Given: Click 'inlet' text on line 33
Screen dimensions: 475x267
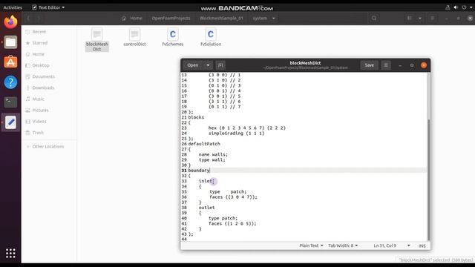Looking at the screenshot, I should 206,181.
